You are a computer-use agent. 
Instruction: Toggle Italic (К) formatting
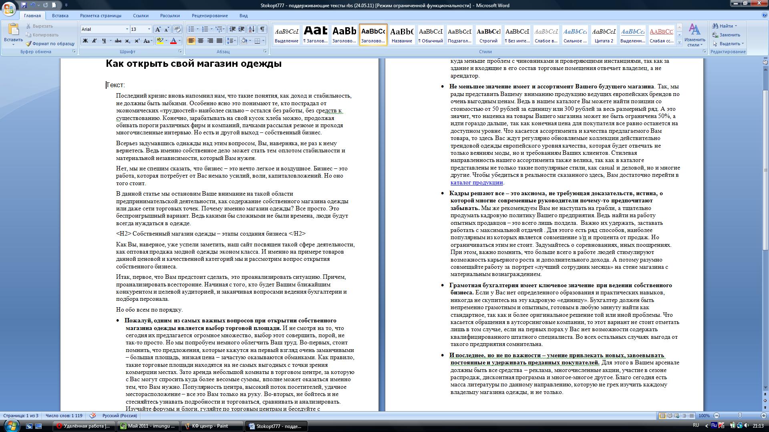coord(95,41)
